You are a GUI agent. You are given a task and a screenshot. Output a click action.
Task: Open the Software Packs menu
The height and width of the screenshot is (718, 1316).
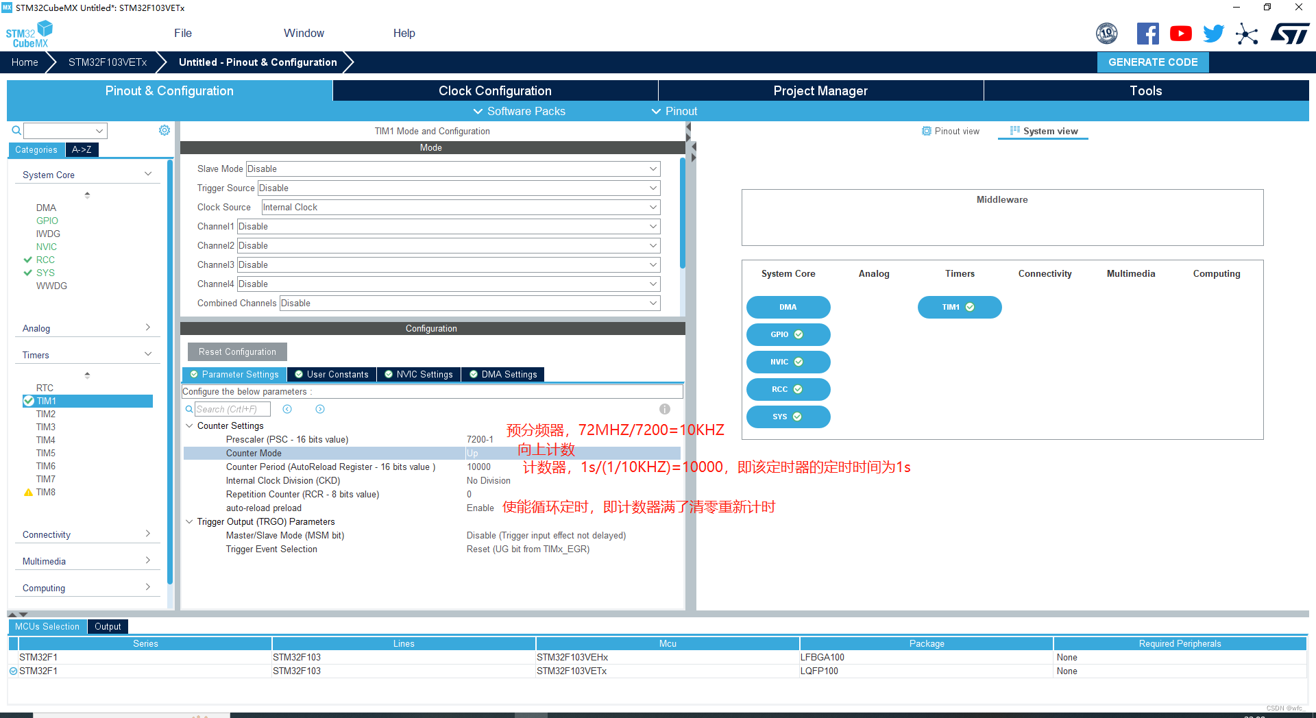tap(519, 111)
